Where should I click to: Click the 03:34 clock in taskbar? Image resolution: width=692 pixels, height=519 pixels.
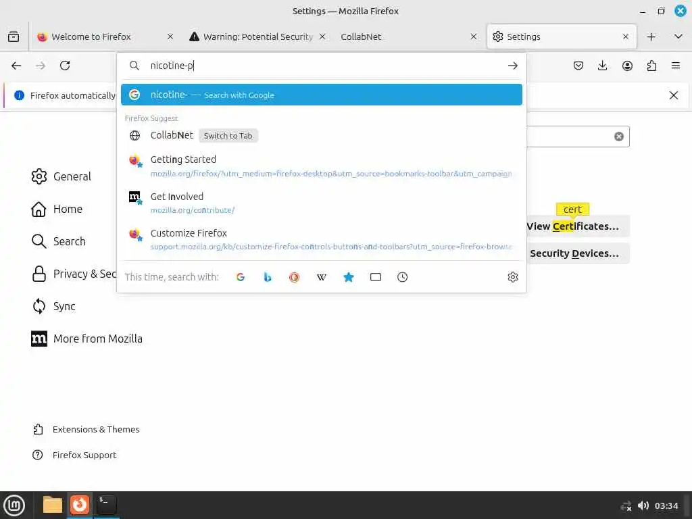pos(666,505)
